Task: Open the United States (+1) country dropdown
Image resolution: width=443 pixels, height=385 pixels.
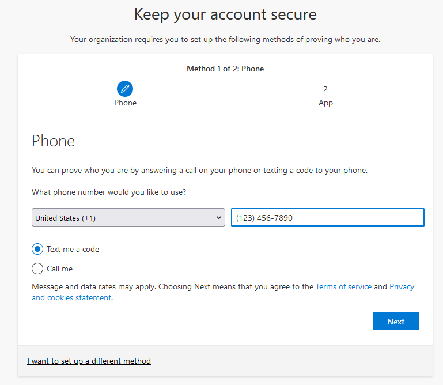Action: (x=128, y=217)
